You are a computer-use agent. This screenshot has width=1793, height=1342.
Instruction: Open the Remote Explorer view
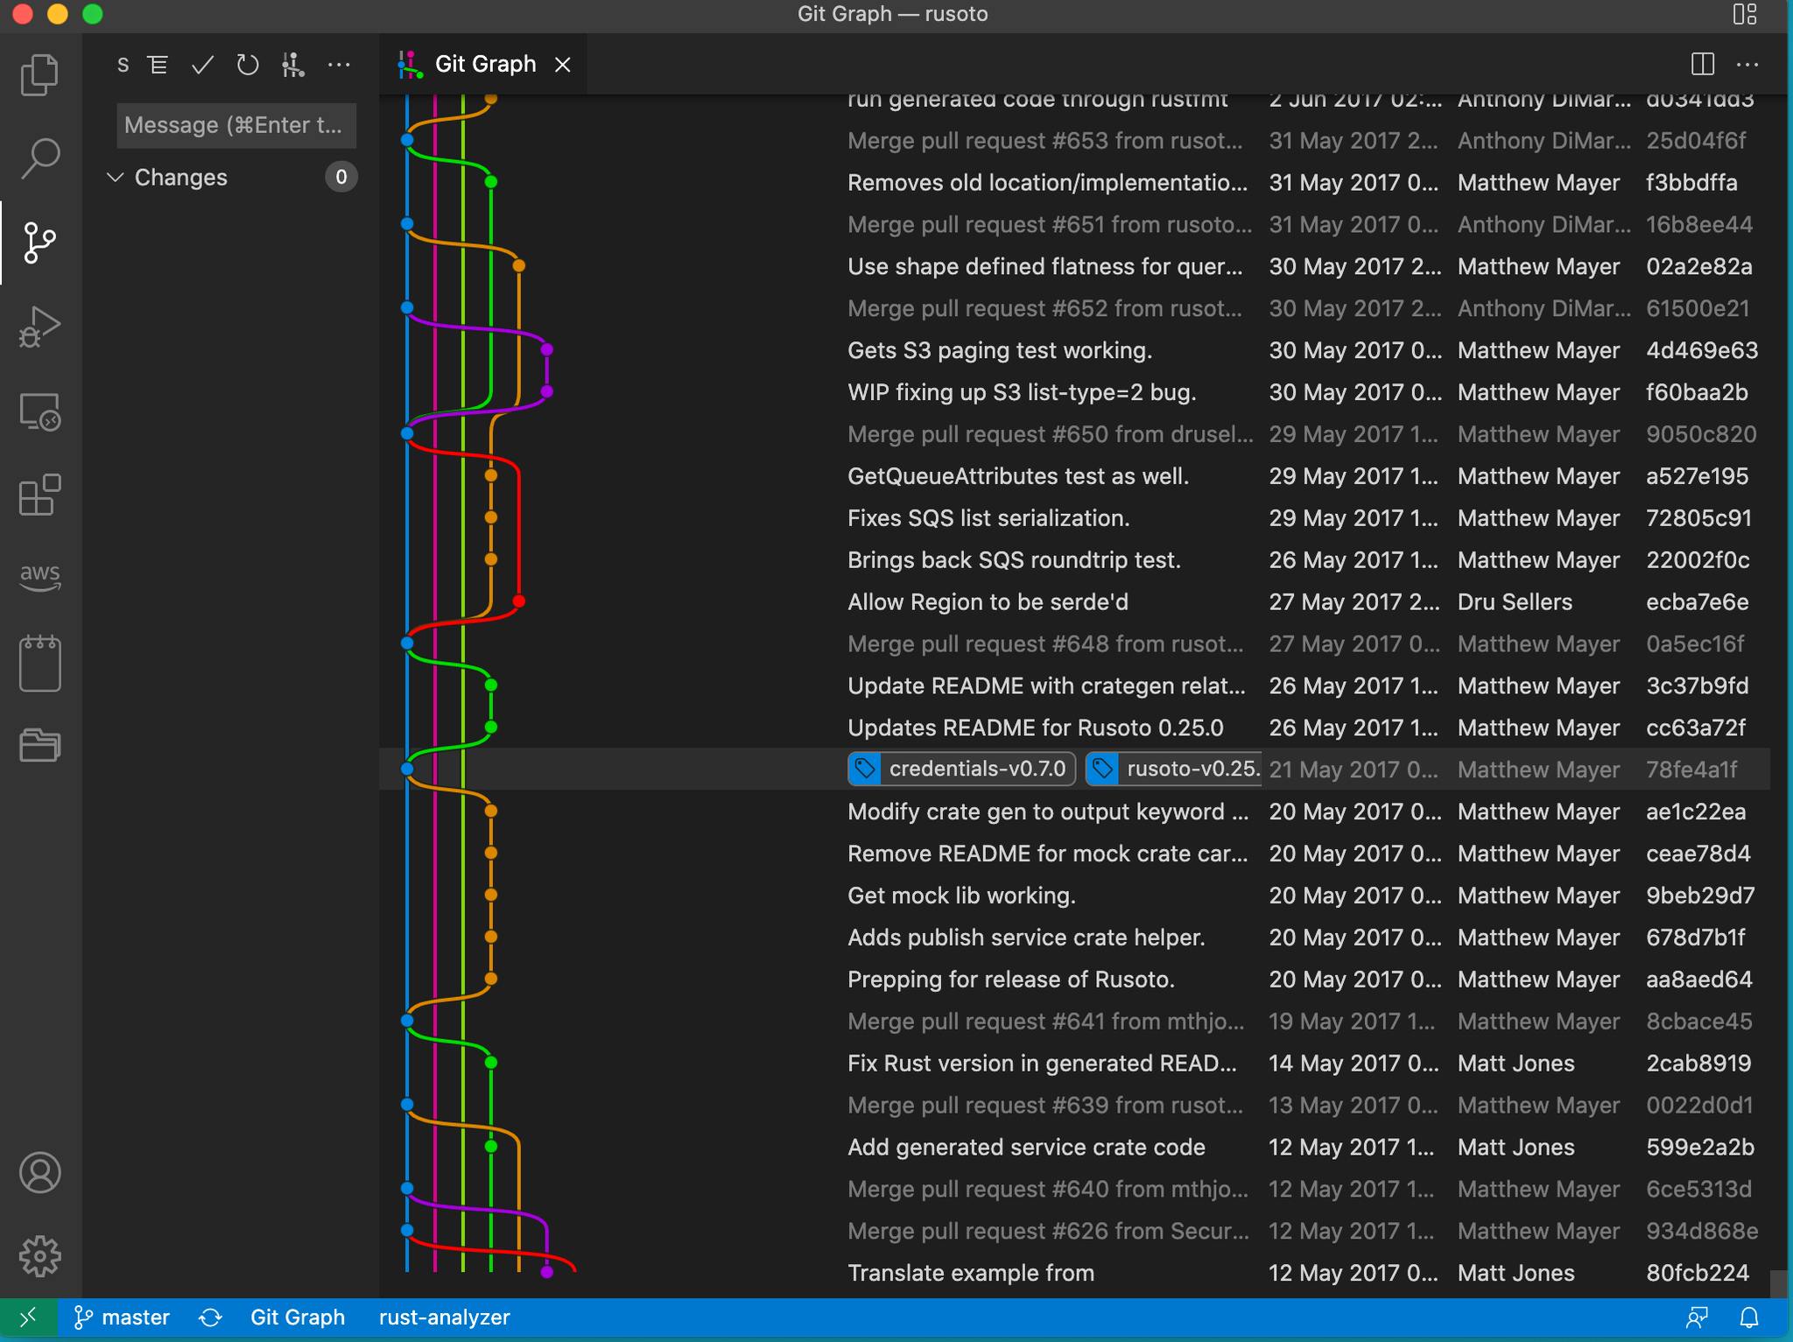[x=40, y=411]
